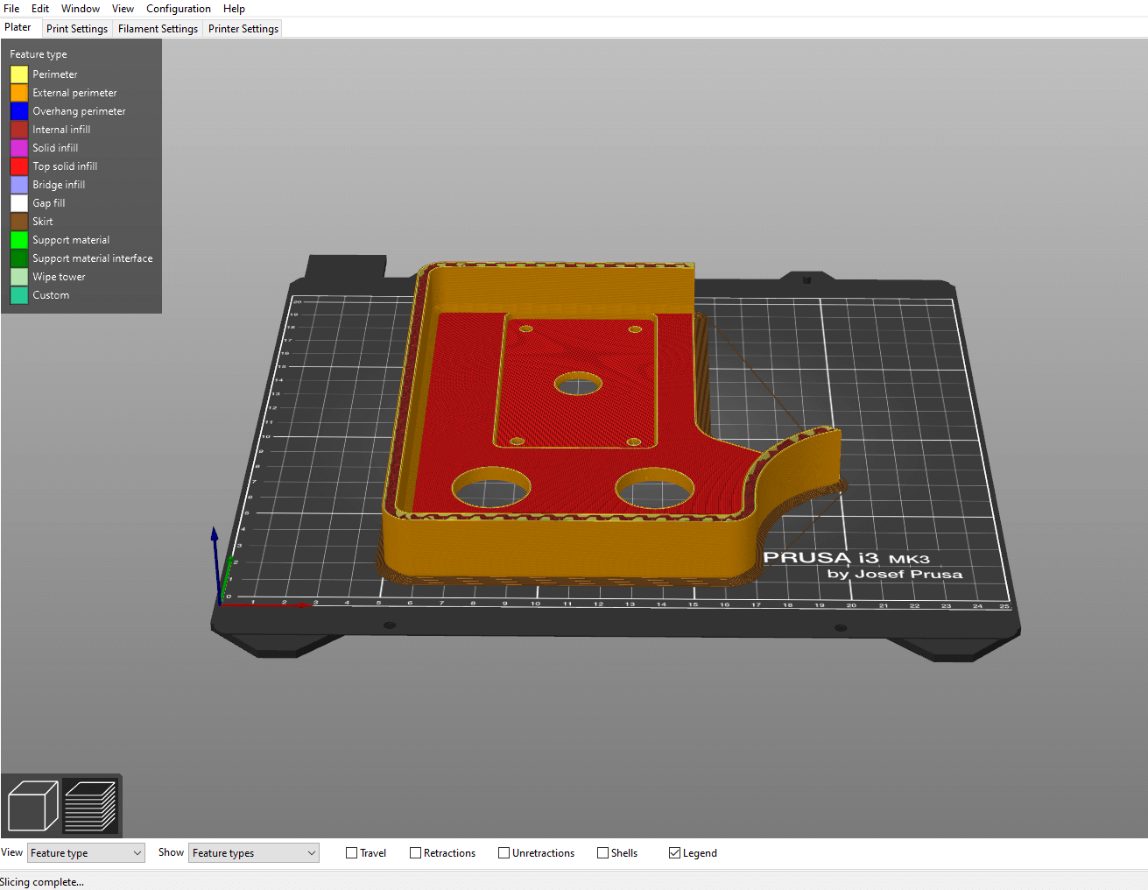Toggle the Retractions checkbox
Screen dimensions: 1148x890
coord(416,853)
